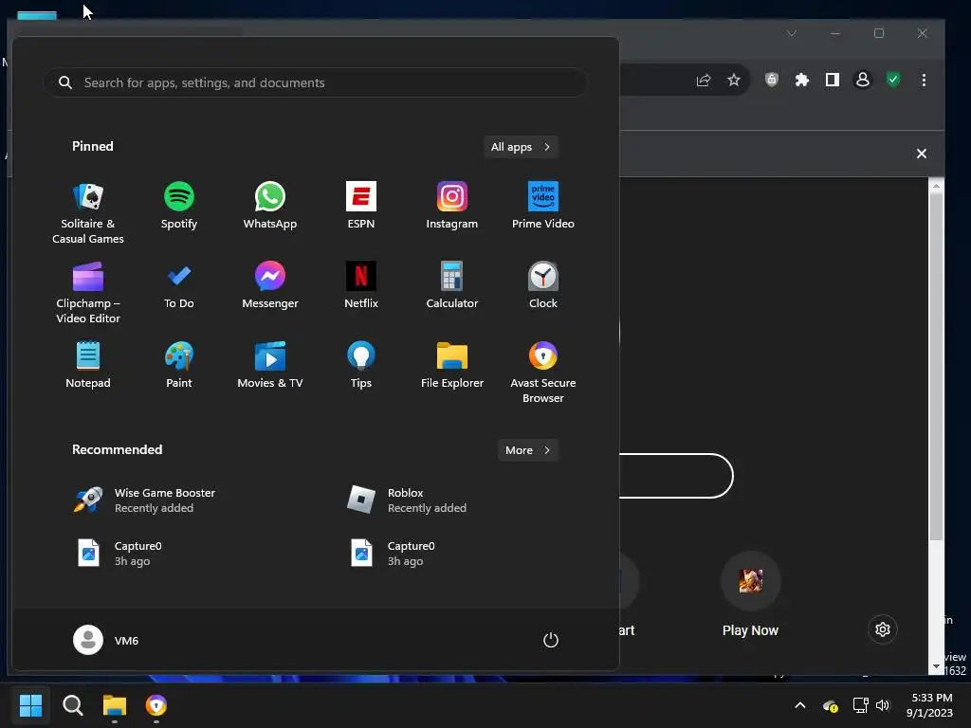971x728 pixels.
Task: Open the page settings gear icon
Action: coord(883,629)
